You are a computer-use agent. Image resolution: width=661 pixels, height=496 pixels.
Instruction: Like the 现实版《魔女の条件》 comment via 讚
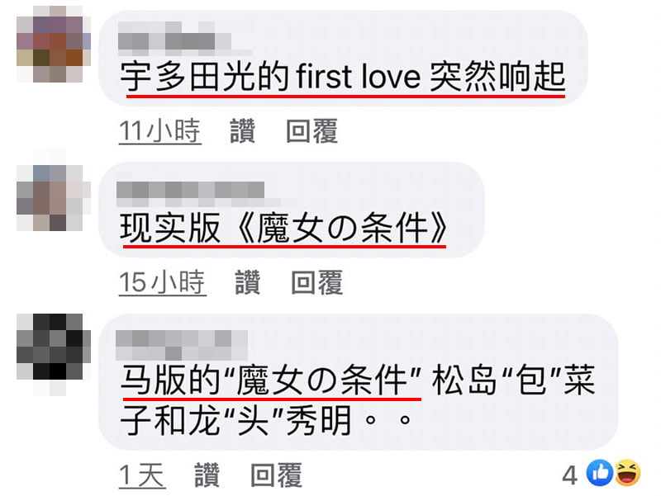tap(247, 283)
